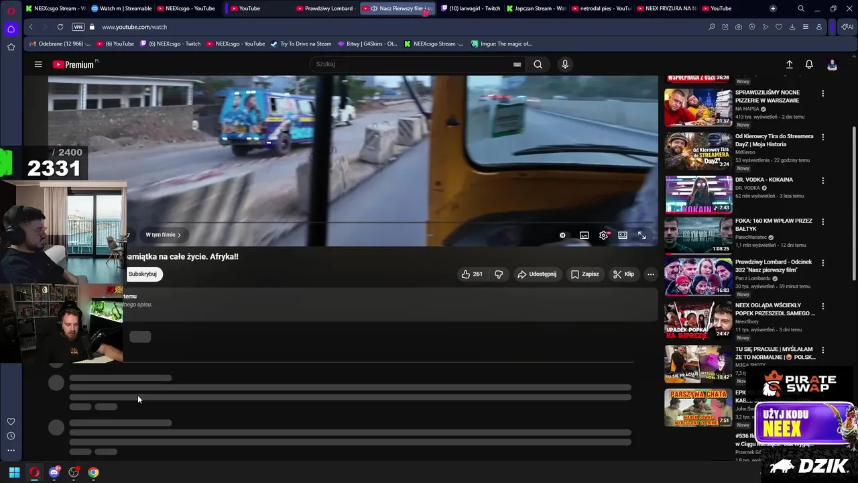Open Opera sidebar heart icon
The width and height of the screenshot is (858, 483).
pos(11,421)
